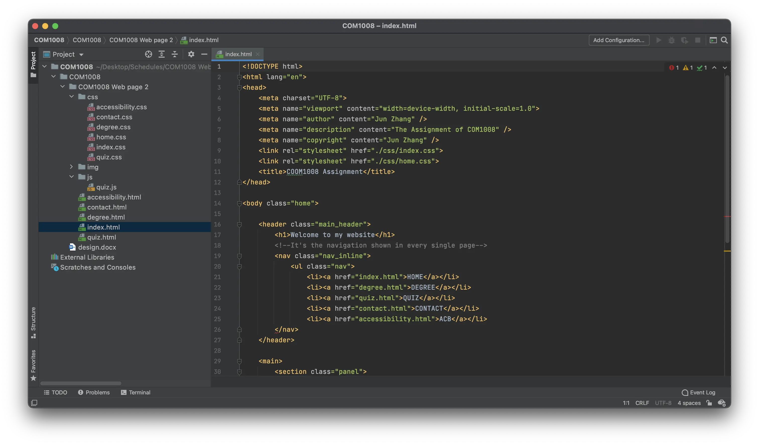Image resolution: width=759 pixels, height=445 pixels.
Task: Go to next highlighted error arrow
Action: click(725, 68)
